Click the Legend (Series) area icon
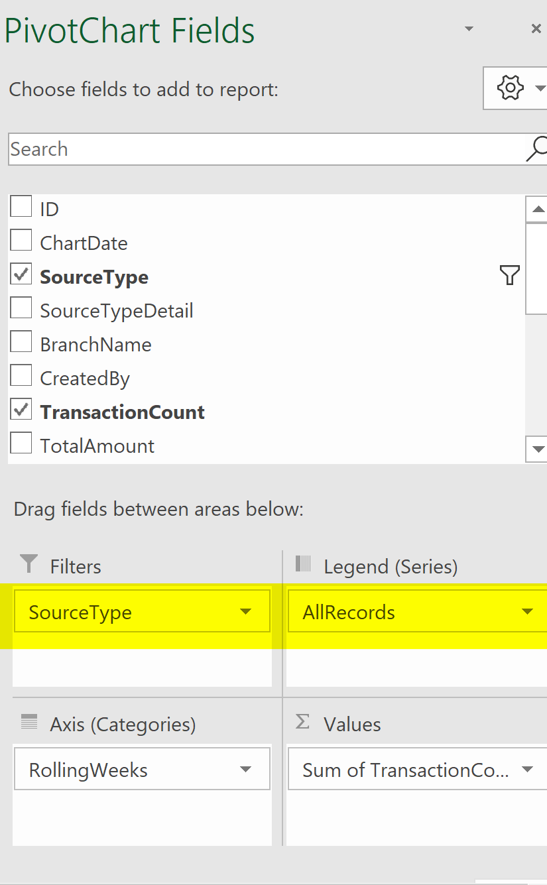 pyautogui.click(x=303, y=564)
